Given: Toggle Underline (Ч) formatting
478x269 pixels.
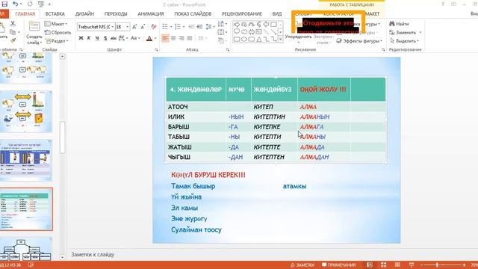Looking at the screenshot, I should coord(97,38).
